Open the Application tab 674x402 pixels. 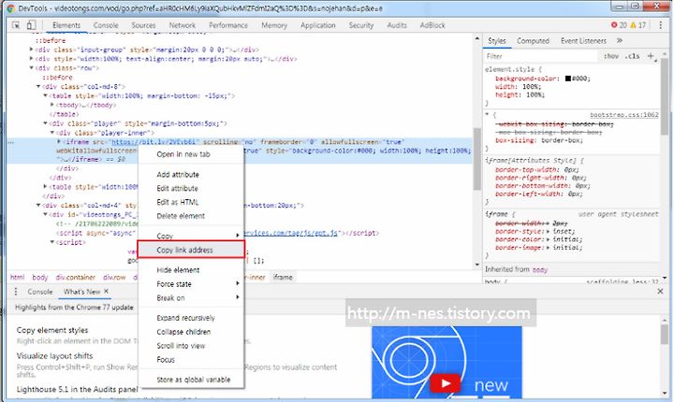point(318,25)
